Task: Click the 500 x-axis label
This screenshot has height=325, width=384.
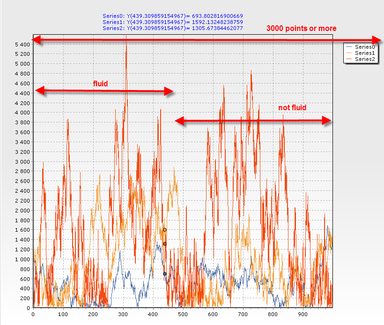Action: [183, 315]
